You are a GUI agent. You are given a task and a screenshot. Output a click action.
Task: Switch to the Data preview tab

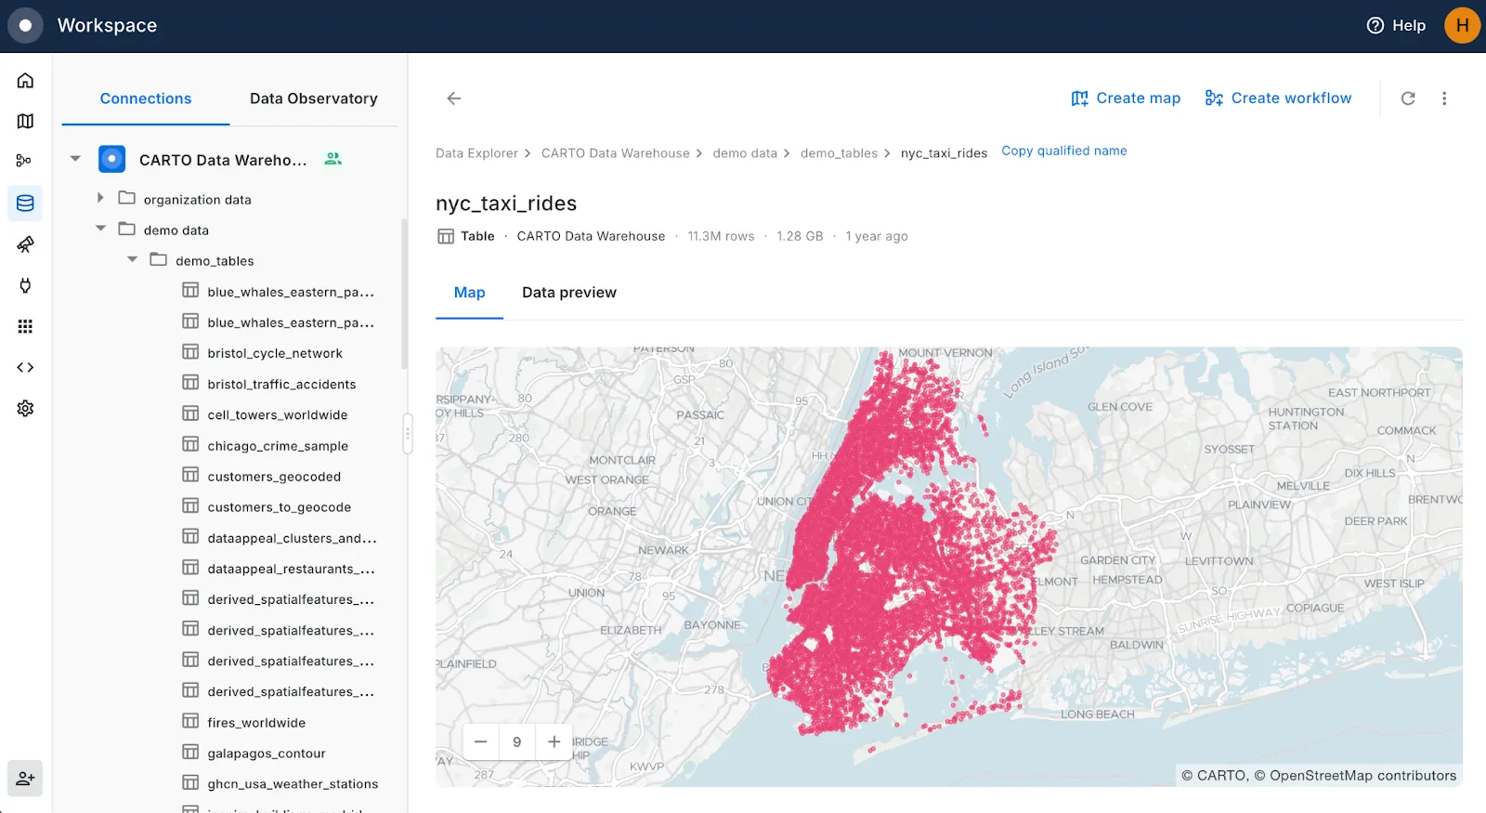point(568,293)
